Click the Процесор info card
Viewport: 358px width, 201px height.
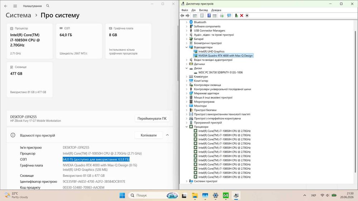click(30, 41)
